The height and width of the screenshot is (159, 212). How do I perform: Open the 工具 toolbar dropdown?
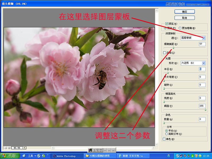pos(32,156)
